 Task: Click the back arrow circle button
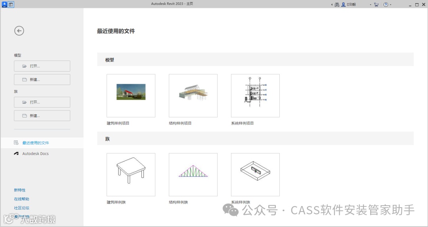(x=19, y=31)
